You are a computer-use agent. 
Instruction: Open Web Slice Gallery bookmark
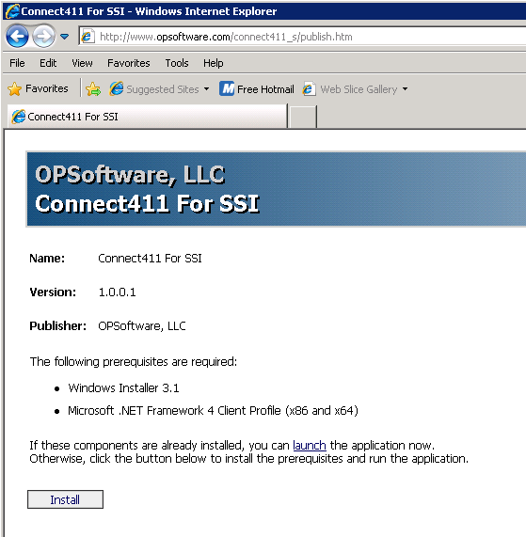[349, 89]
